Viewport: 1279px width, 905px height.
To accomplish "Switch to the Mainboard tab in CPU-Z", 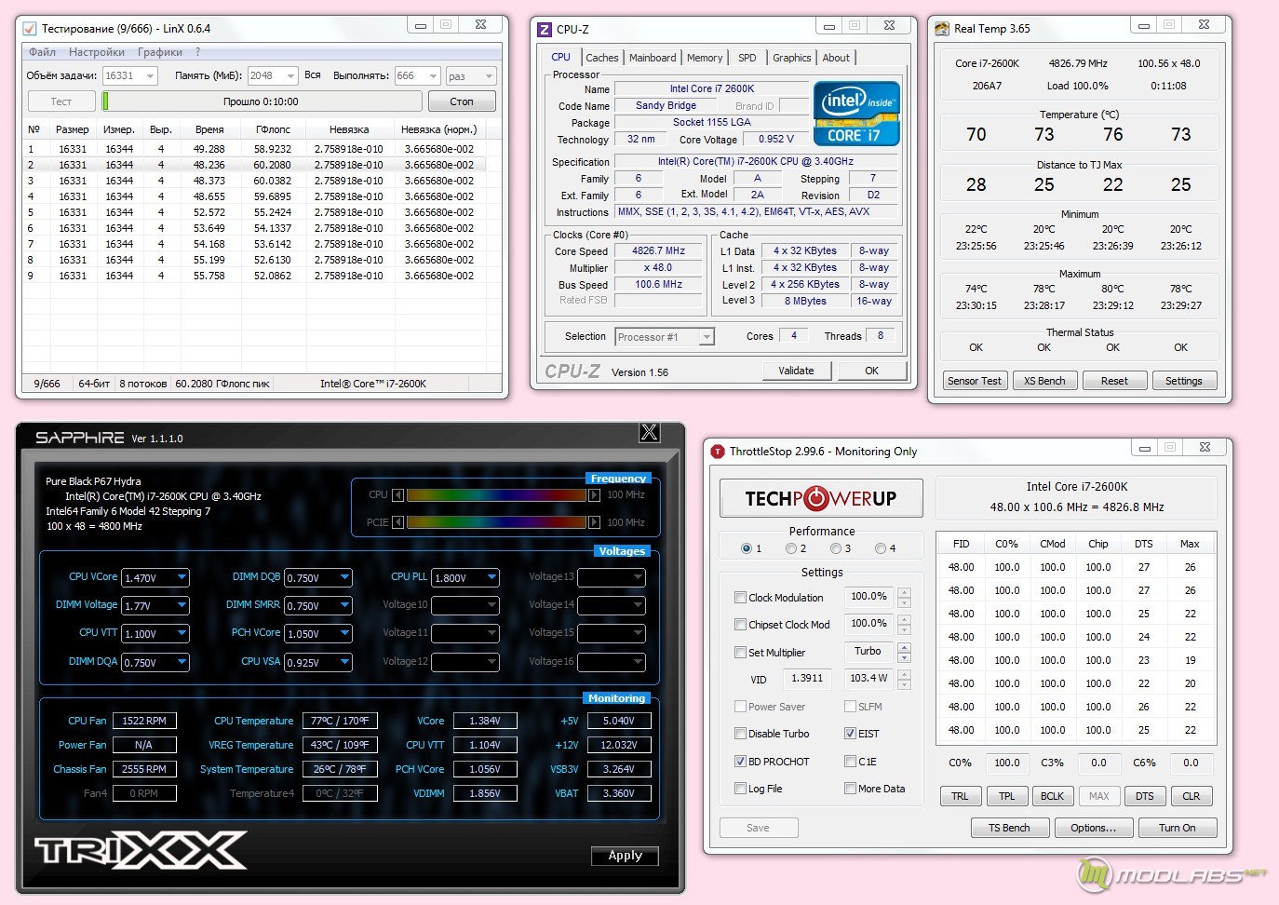I will click(x=653, y=58).
